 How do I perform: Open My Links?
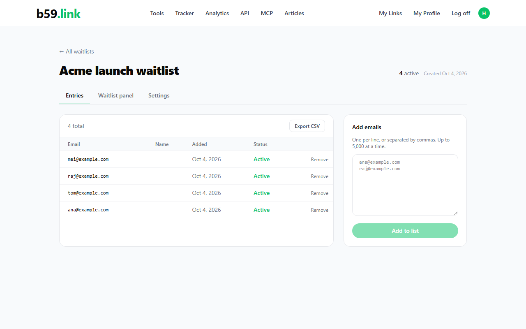click(390, 13)
